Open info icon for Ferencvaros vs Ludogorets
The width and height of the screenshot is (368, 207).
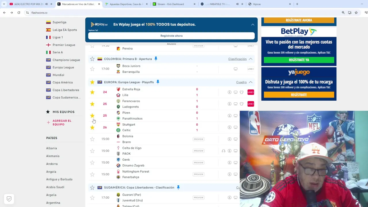(229, 104)
